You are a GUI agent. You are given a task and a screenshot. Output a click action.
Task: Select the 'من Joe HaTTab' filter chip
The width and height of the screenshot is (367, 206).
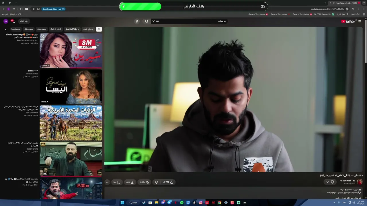(x=72, y=29)
